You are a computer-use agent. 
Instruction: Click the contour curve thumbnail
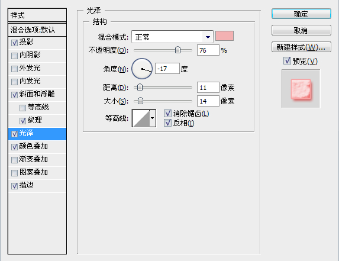(141, 118)
